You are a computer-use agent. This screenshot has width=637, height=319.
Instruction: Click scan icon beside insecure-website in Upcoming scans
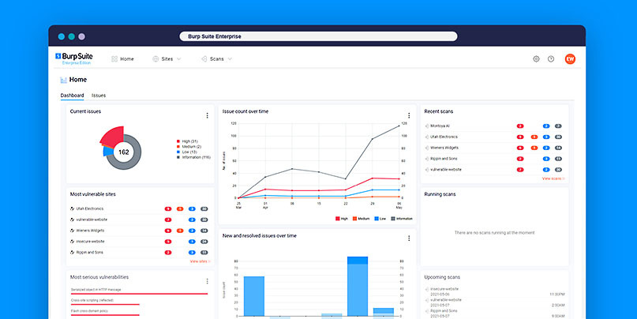[x=427, y=289]
